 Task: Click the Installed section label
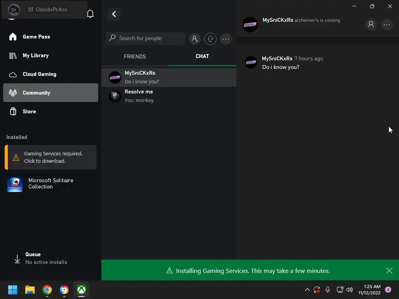pyautogui.click(x=16, y=137)
